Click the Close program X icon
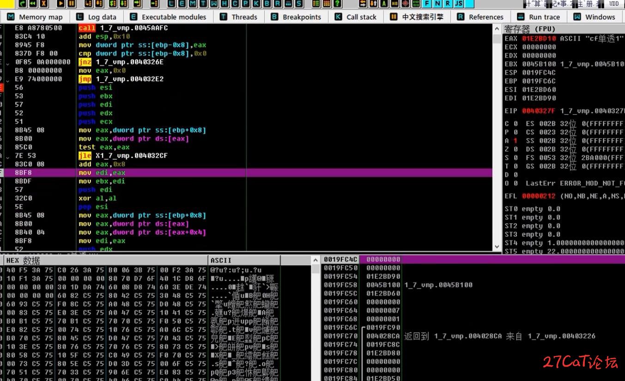The width and height of the screenshot is (625, 381). pyautogui.click(x=44, y=4)
